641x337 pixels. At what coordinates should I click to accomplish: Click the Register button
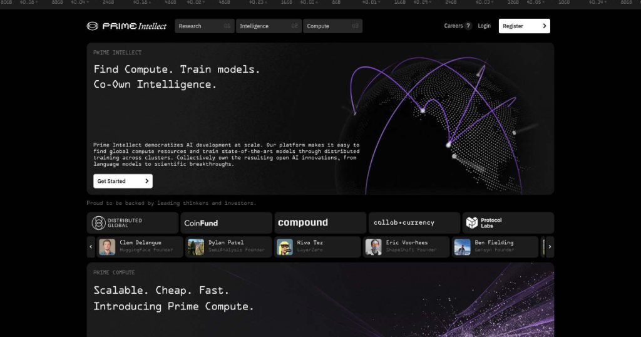[x=524, y=26]
